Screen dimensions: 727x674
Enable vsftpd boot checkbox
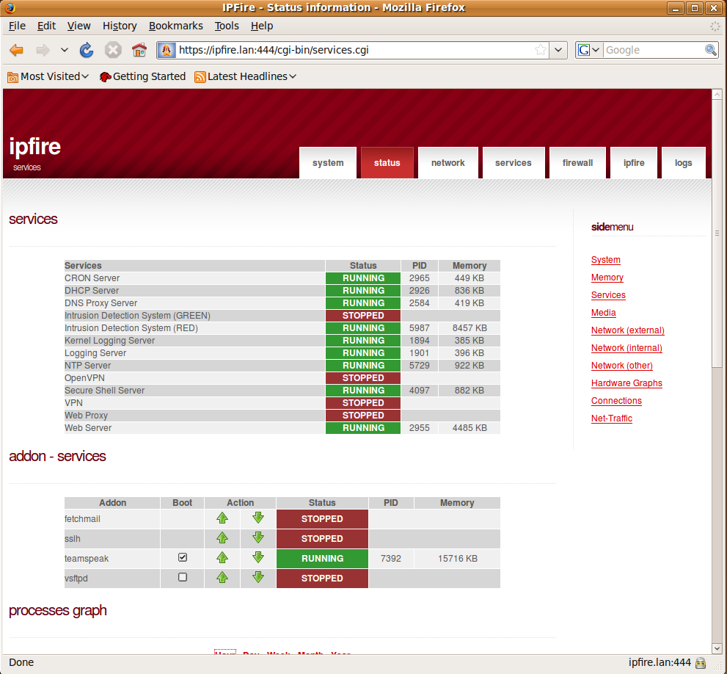[x=183, y=578]
